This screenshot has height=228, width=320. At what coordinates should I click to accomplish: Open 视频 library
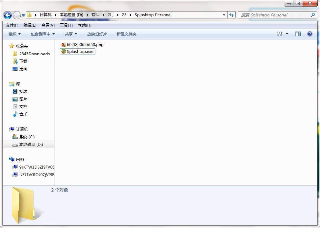coord(23,91)
